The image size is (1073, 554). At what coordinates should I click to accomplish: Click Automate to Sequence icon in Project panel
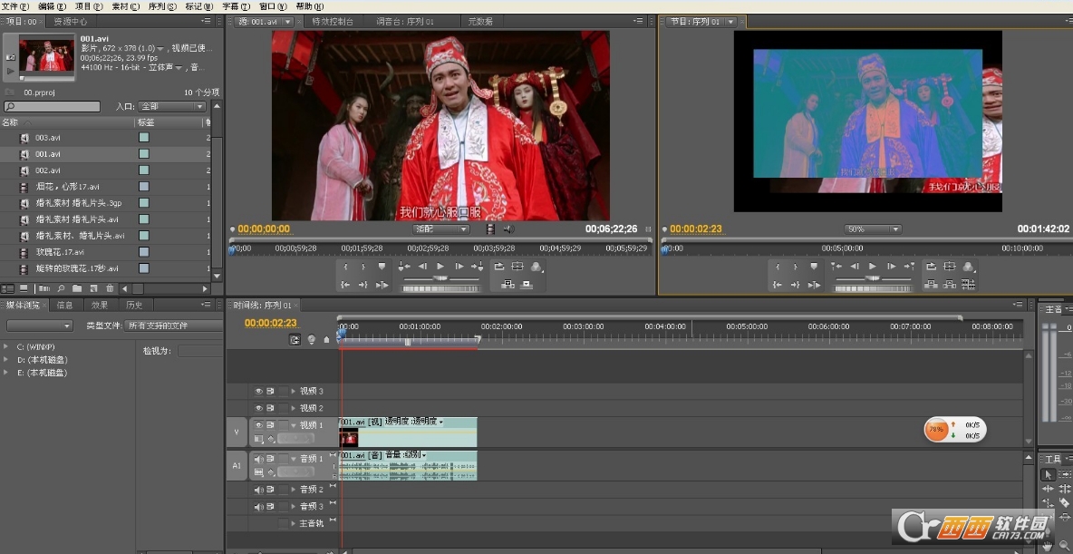click(x=43, y=288)
